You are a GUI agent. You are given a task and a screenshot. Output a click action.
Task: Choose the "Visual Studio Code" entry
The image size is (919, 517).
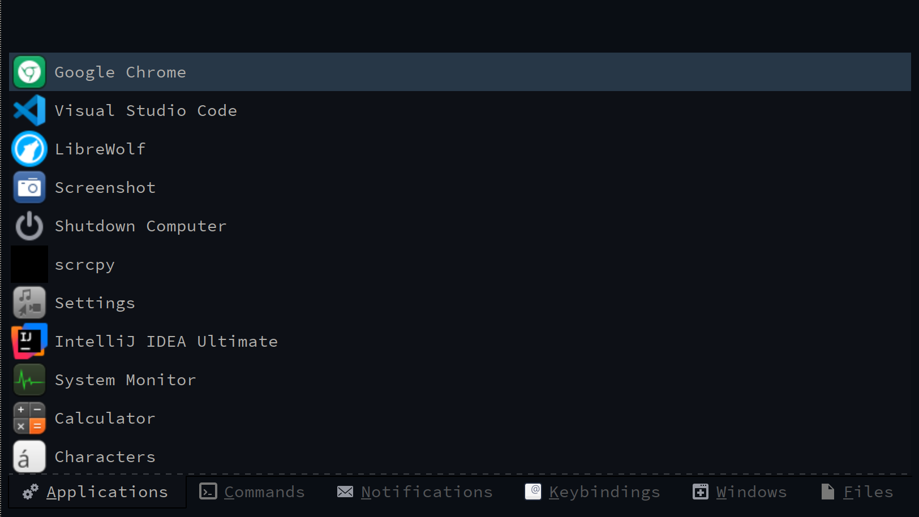(x=460, y=110)
